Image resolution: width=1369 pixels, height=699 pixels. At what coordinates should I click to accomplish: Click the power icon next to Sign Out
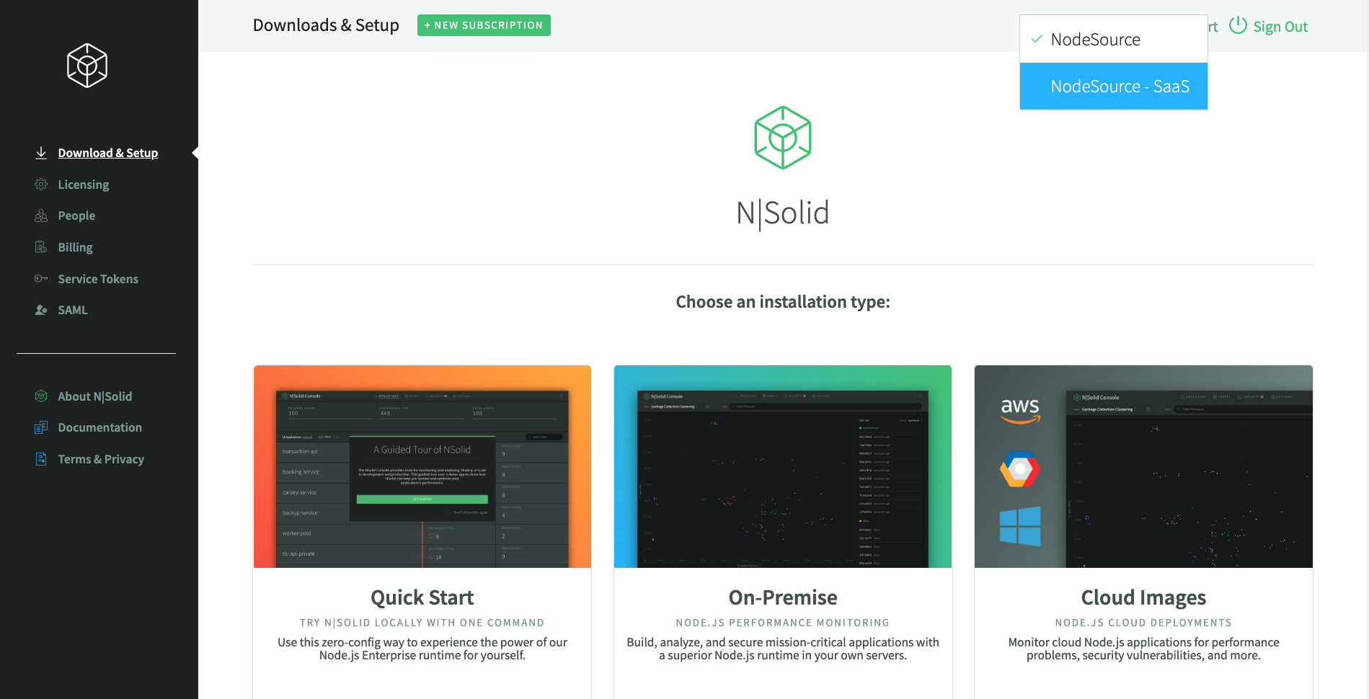[1238, 25]
